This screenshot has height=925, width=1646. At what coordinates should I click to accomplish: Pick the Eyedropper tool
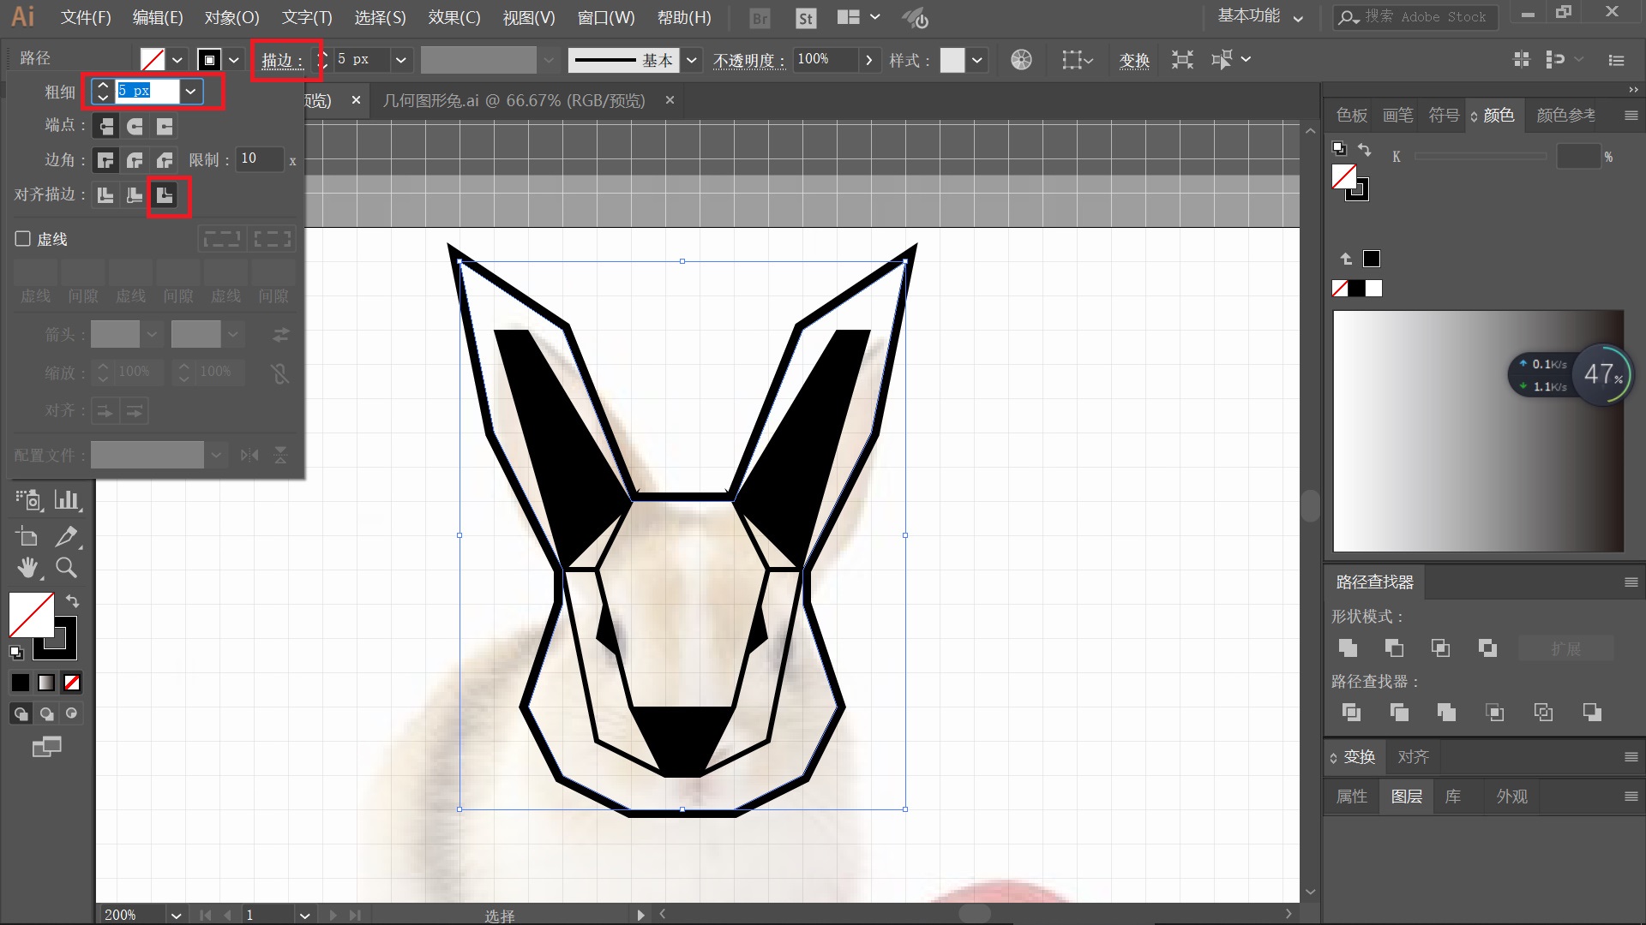point(66,537)
